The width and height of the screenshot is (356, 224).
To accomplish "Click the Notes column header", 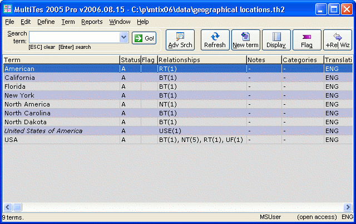I will [264, 60].
